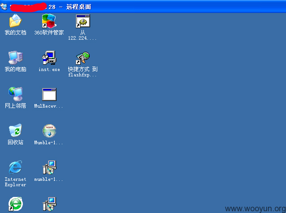Select the Mumble-1 disc installer icon
Image resolution: width=286 pixels, height=213 pixels.
(49, 131)
